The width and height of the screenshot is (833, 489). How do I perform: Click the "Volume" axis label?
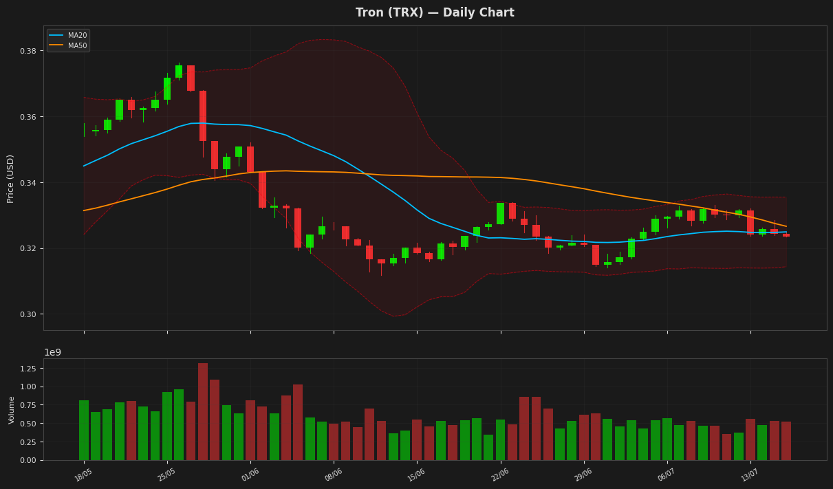click(12, 410)
